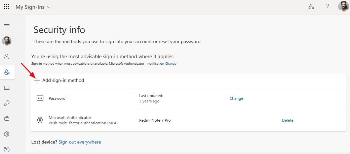Open the app launcher grid icon
This screenshot has height=154, width=350.
click(x=7, y=7)
